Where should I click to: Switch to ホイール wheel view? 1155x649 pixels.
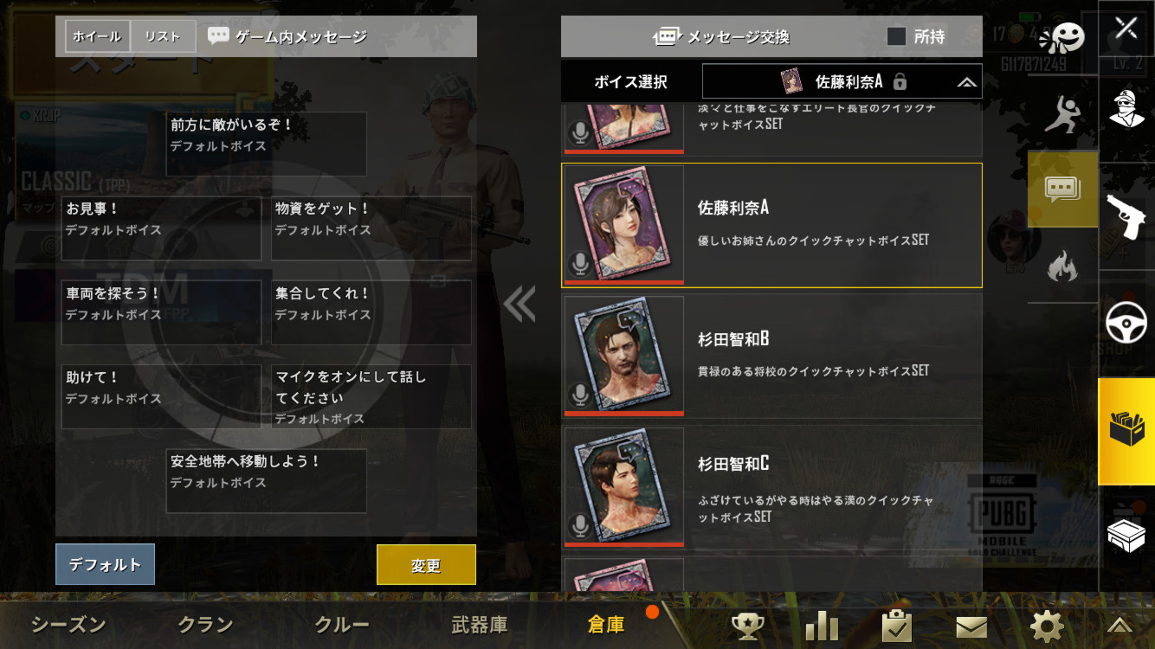tap(98, 36)
